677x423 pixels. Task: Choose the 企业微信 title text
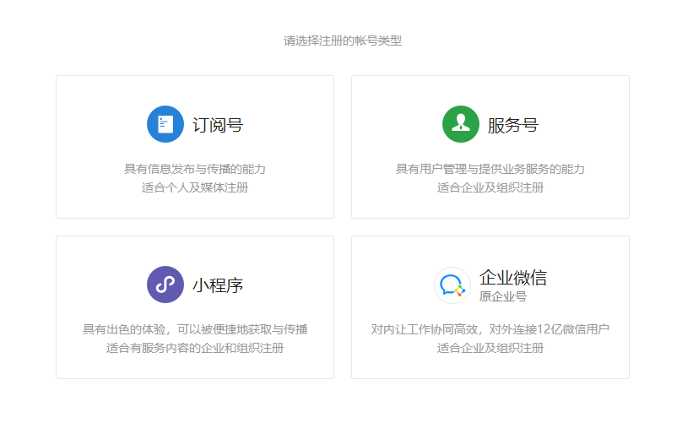point(513,277)
